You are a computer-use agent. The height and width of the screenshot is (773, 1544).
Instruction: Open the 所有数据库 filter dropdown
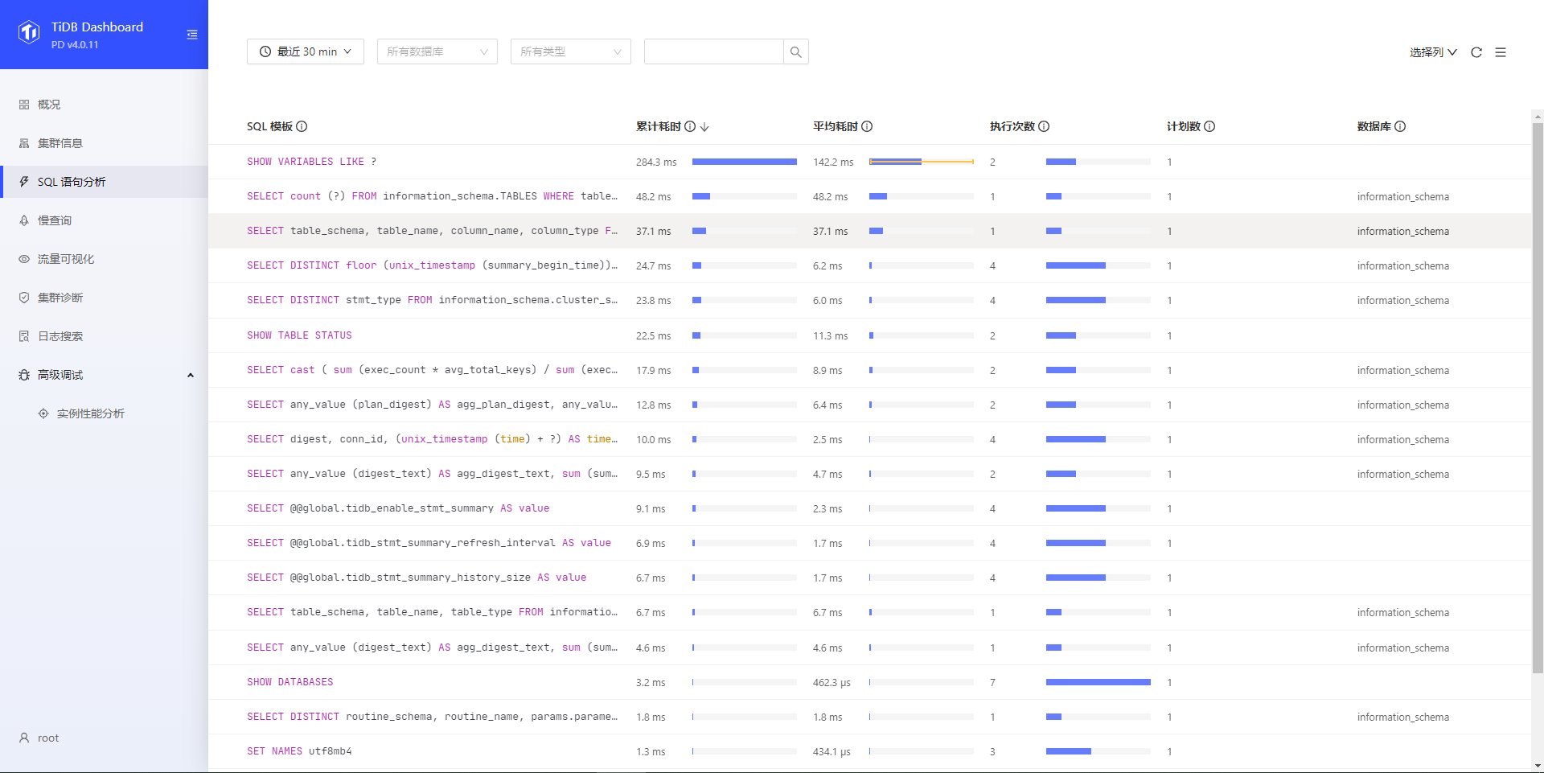tap(437, 51)
